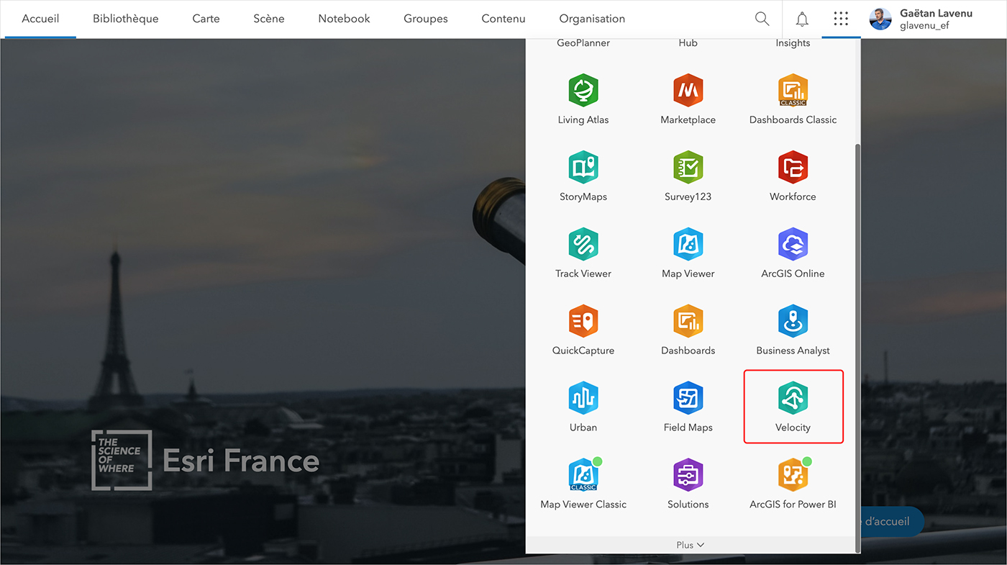Viewport: 1007px width, 565px height.
Task: Open the notifications bell
Action: click(x=802, y=19)
